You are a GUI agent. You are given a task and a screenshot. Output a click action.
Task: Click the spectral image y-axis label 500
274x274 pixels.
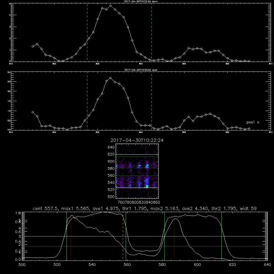click(x=111, y=196)
